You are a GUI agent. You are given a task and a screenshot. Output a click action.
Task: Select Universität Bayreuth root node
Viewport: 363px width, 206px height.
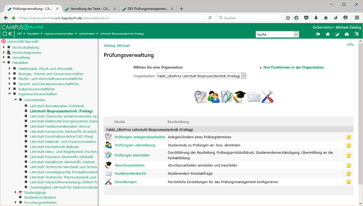coord(23,41)
